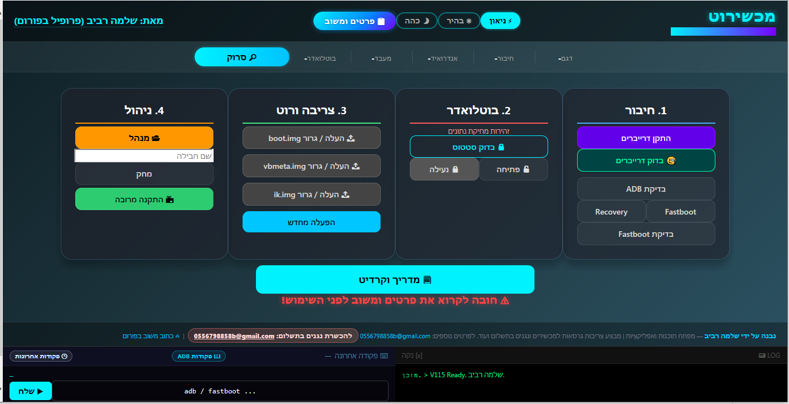Viewport: 789px width, 404px height.
Task: Open the מדריך וקרדיט guide button
Action: point(395,280)
